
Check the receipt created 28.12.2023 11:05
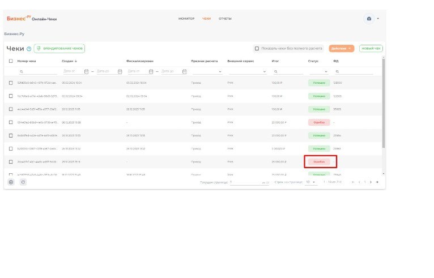11,109
